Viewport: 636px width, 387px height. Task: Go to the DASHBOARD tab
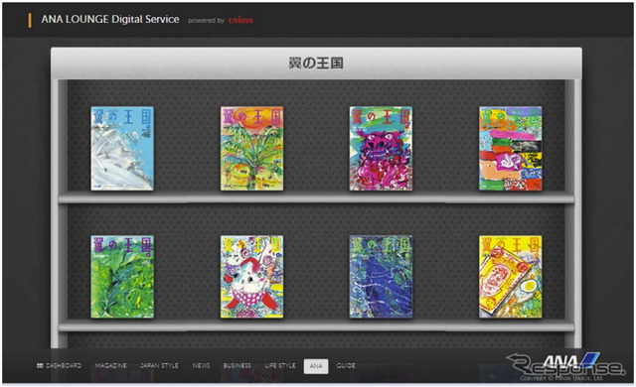tap(60, 365)
